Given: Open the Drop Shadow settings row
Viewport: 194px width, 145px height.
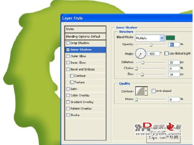Looking at the screenshot, I should (86, 43).
